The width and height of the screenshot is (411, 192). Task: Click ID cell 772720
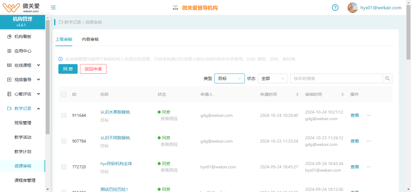79,167
